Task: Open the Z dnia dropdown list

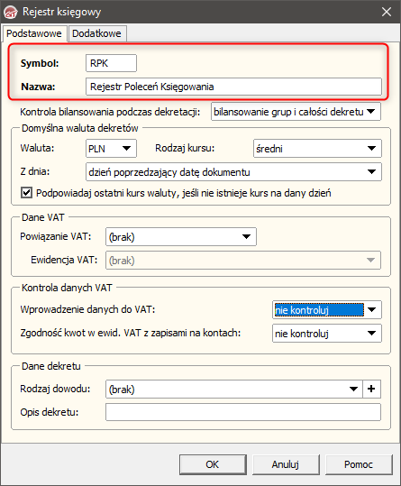Action: click(233, 172)
